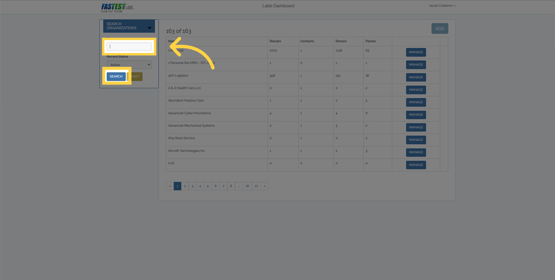
Task: Jump to pagination page 17
Action: coord(256,186)
